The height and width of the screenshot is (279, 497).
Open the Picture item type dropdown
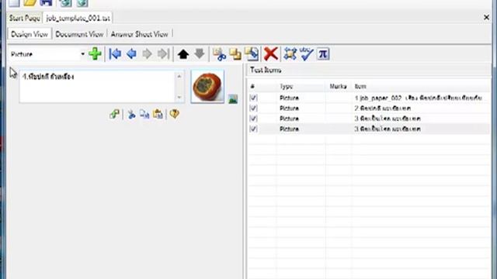pos(82,54)
